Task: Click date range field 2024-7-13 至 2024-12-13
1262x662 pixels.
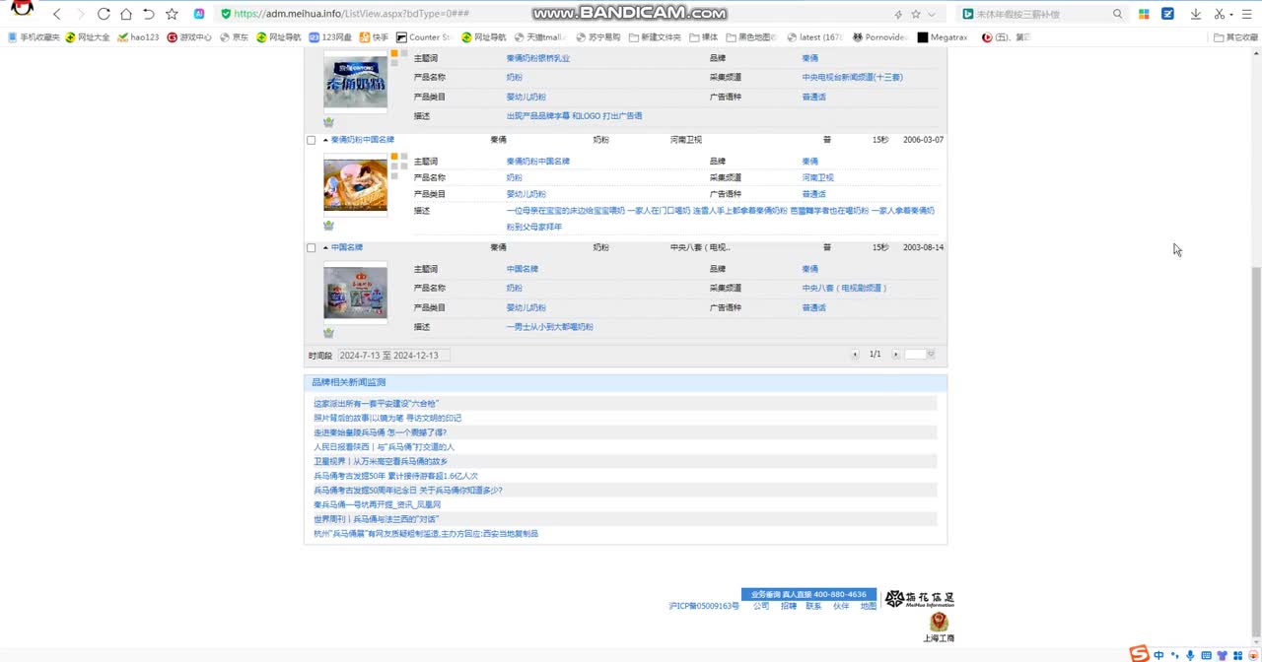Action: (393, 355)
